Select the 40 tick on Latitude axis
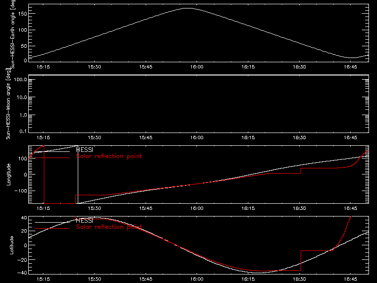This screenshot has height=283, width=377. tap(24, 218)
